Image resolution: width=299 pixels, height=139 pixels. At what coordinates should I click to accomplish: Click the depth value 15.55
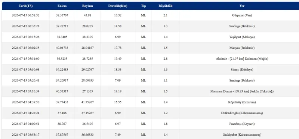(118, 102)
